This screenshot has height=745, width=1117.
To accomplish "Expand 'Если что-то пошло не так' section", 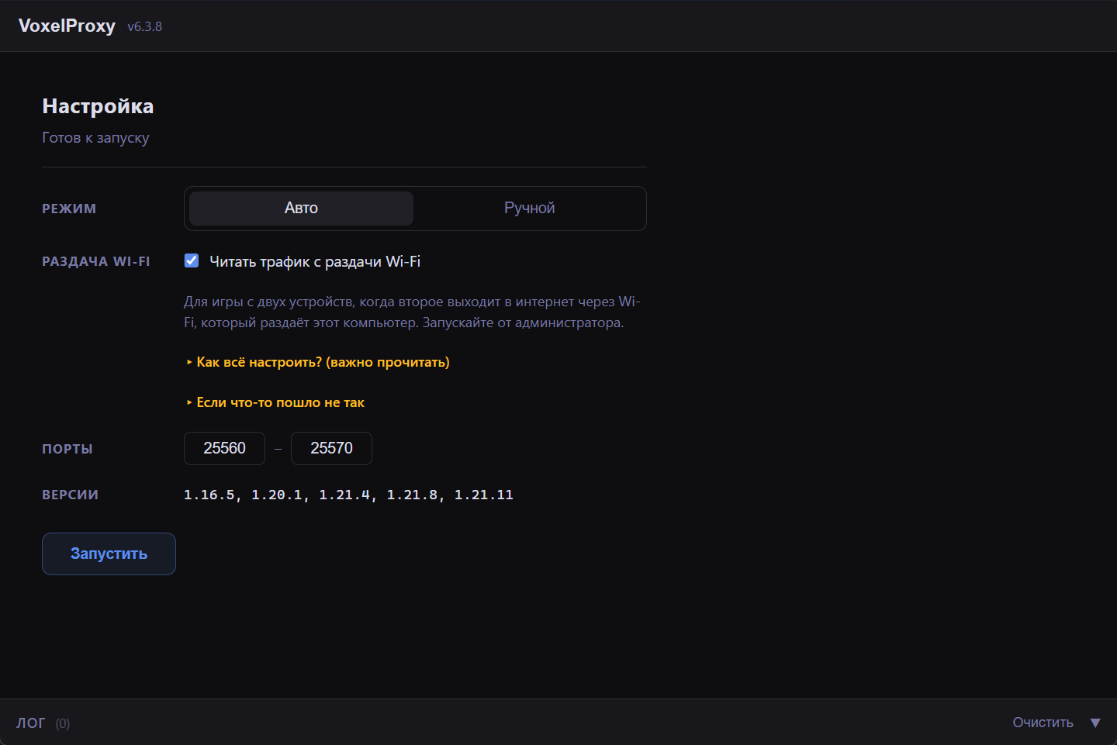I will [275, 402].
